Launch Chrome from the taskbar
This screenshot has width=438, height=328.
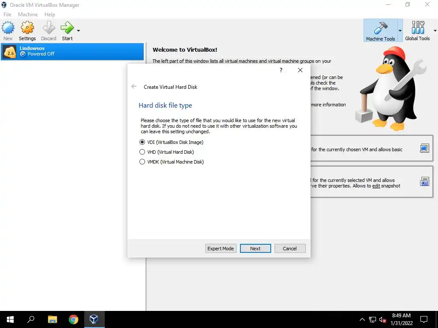[x=74, y=319]
